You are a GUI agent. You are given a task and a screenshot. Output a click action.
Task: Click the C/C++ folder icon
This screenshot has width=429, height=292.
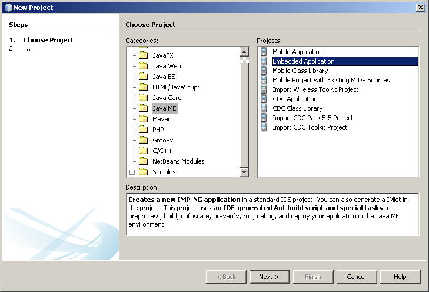click(143, 151)
